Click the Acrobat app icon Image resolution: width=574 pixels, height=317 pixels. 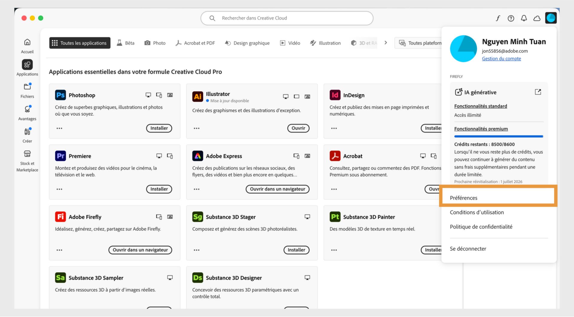(x=335, y=156)
